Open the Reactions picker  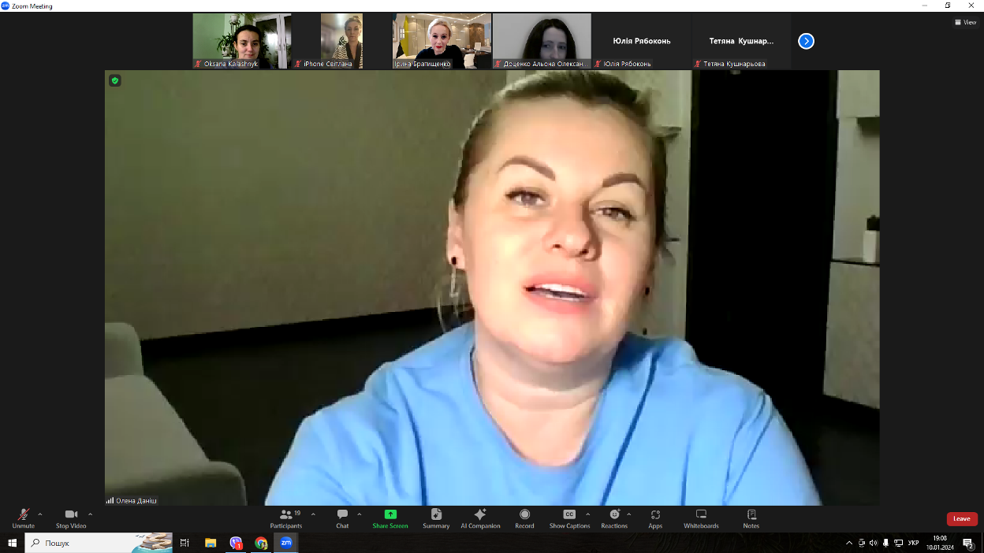coord(614,518)
